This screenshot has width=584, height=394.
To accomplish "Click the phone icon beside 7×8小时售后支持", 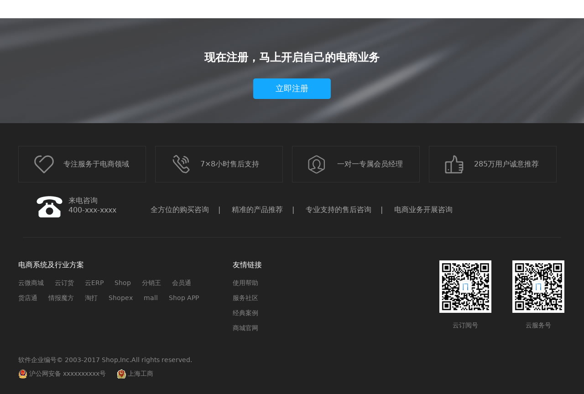I will (x=181, y=164).
